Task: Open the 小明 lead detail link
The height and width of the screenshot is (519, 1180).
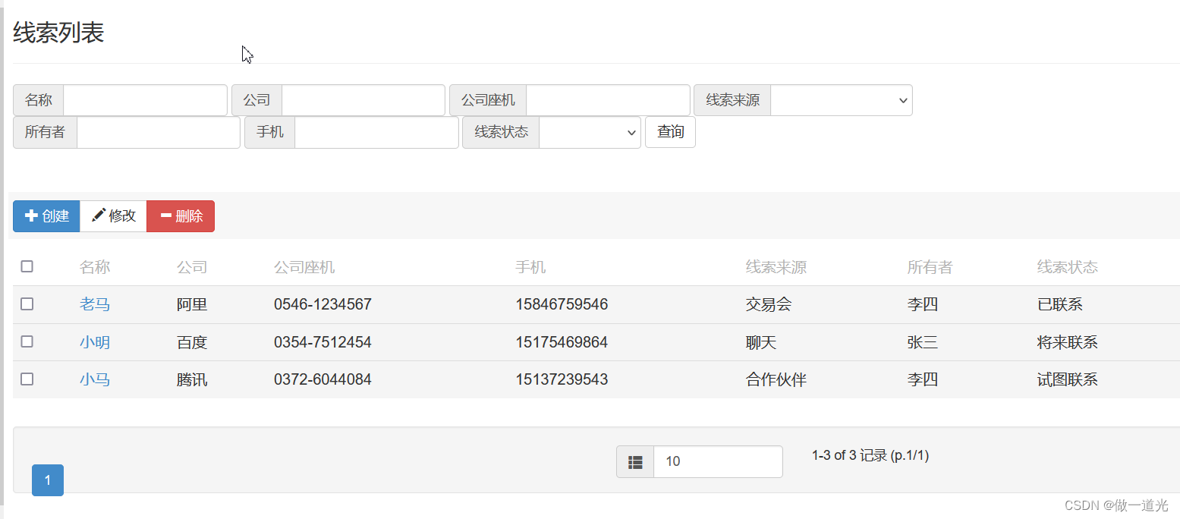Action: pos(95,342)
